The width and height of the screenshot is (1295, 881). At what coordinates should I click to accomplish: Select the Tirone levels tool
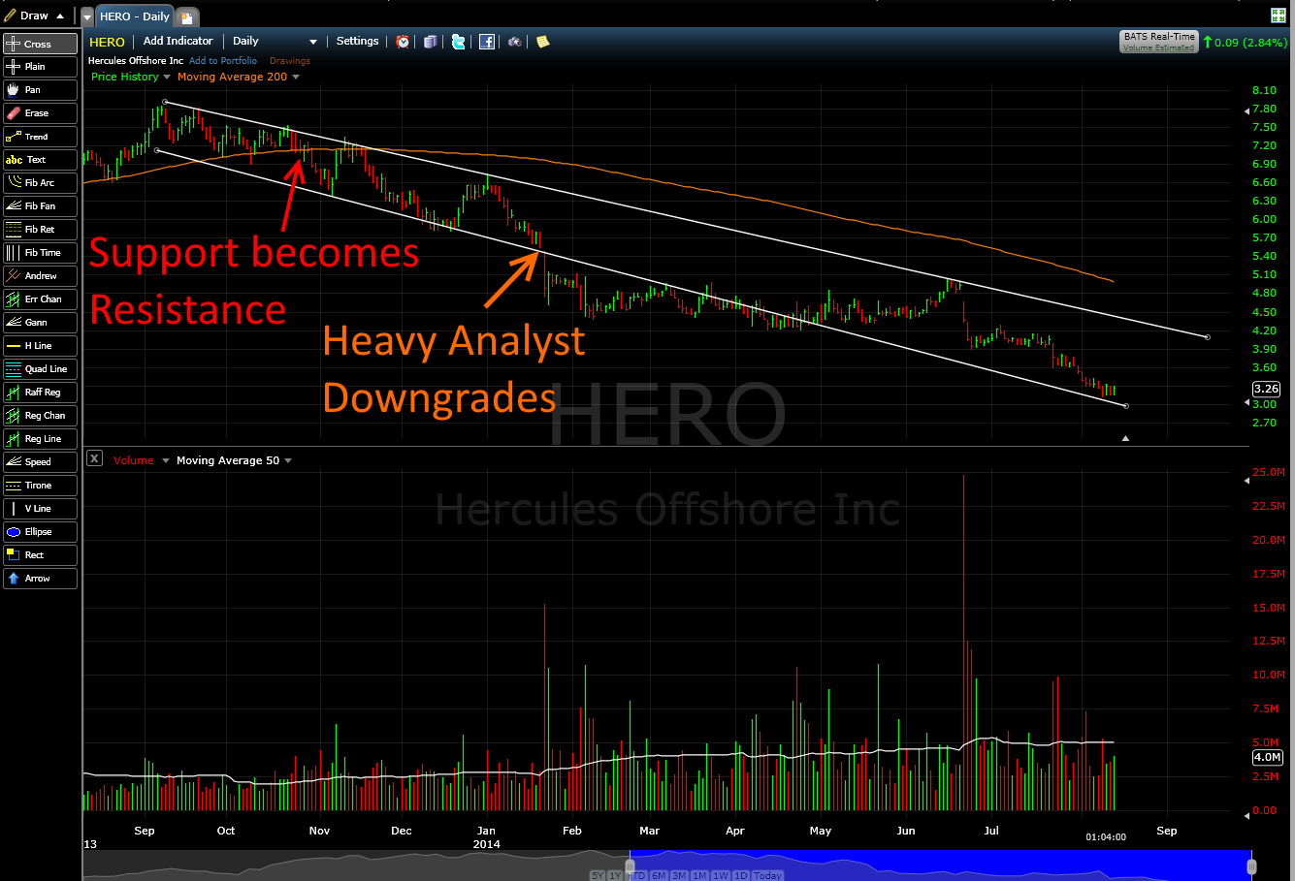click(x=40, y=486)
